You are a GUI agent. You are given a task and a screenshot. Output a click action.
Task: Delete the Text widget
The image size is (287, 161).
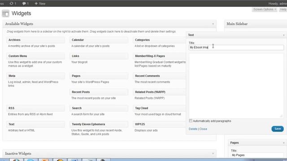[193, 129]
